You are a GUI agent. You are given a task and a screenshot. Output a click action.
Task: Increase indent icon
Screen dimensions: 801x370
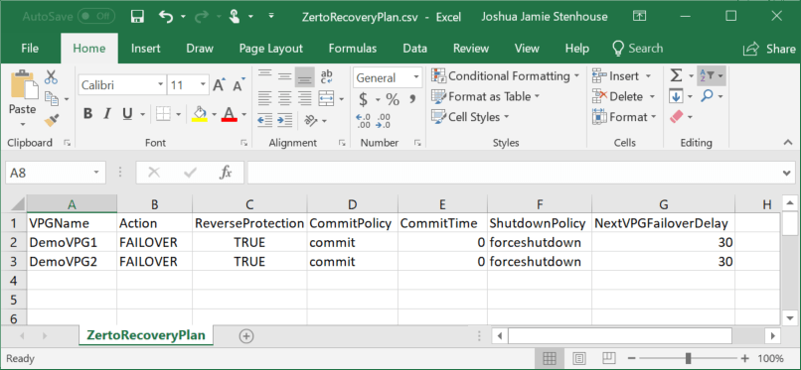coord(284,120)
